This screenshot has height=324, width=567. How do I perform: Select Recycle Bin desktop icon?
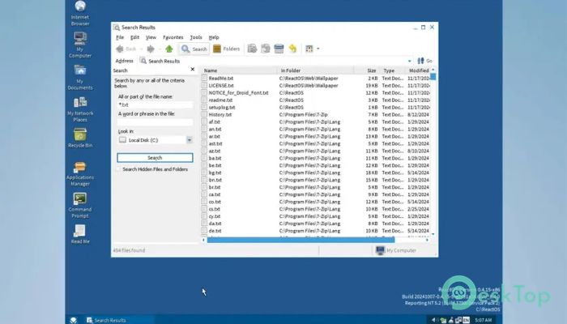click(x=80, y=139)
